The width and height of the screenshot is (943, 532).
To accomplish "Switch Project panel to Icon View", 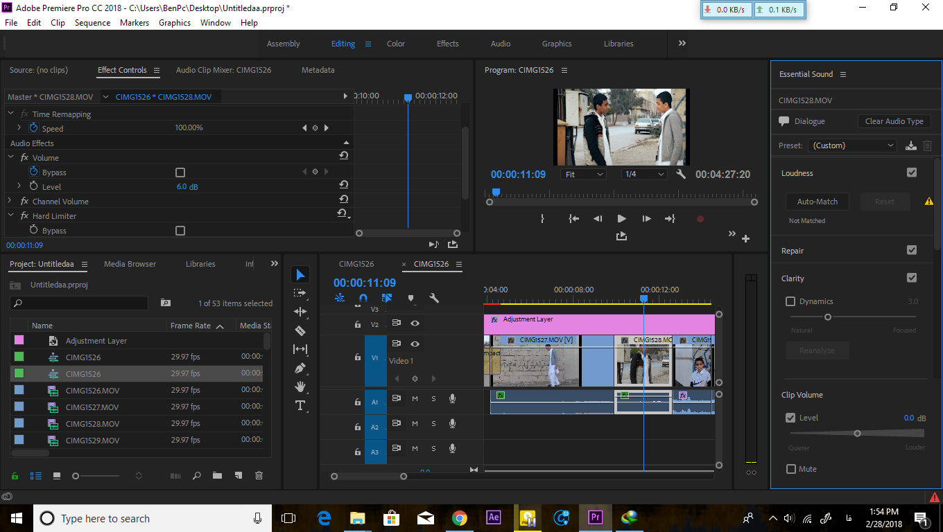I will 57,476.
